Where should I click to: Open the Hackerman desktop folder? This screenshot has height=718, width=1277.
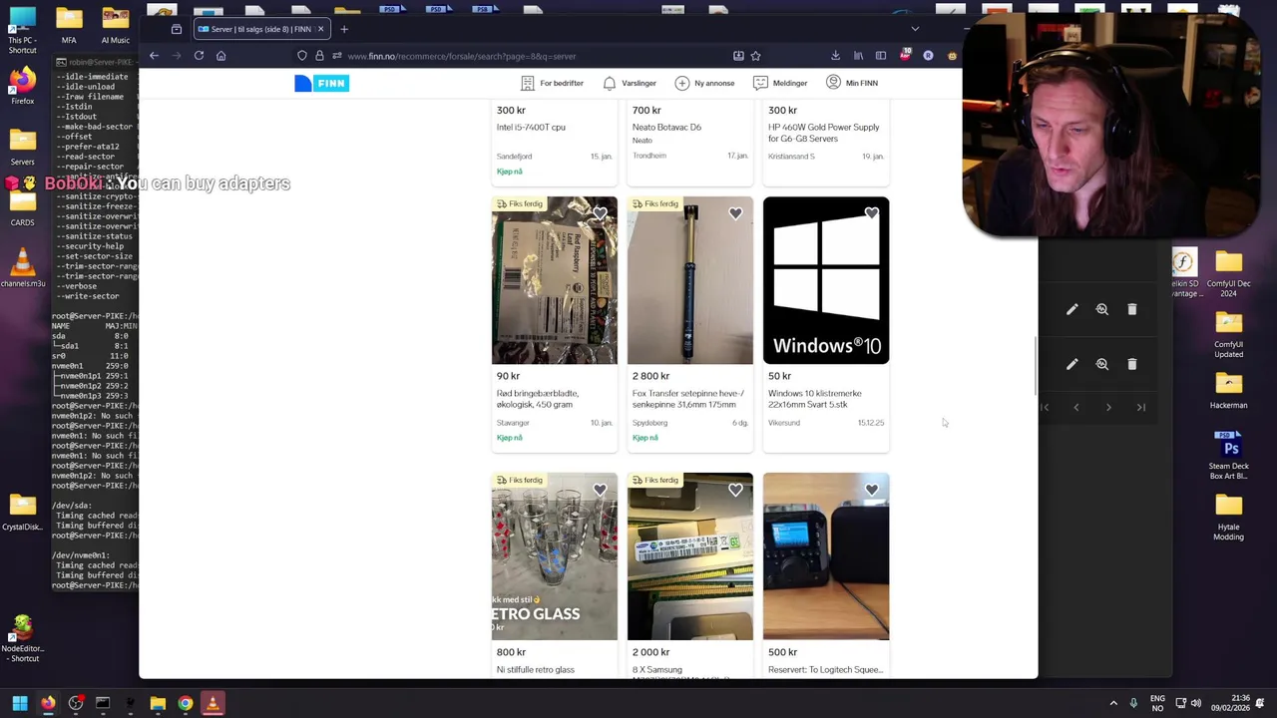pos(1229,391)
